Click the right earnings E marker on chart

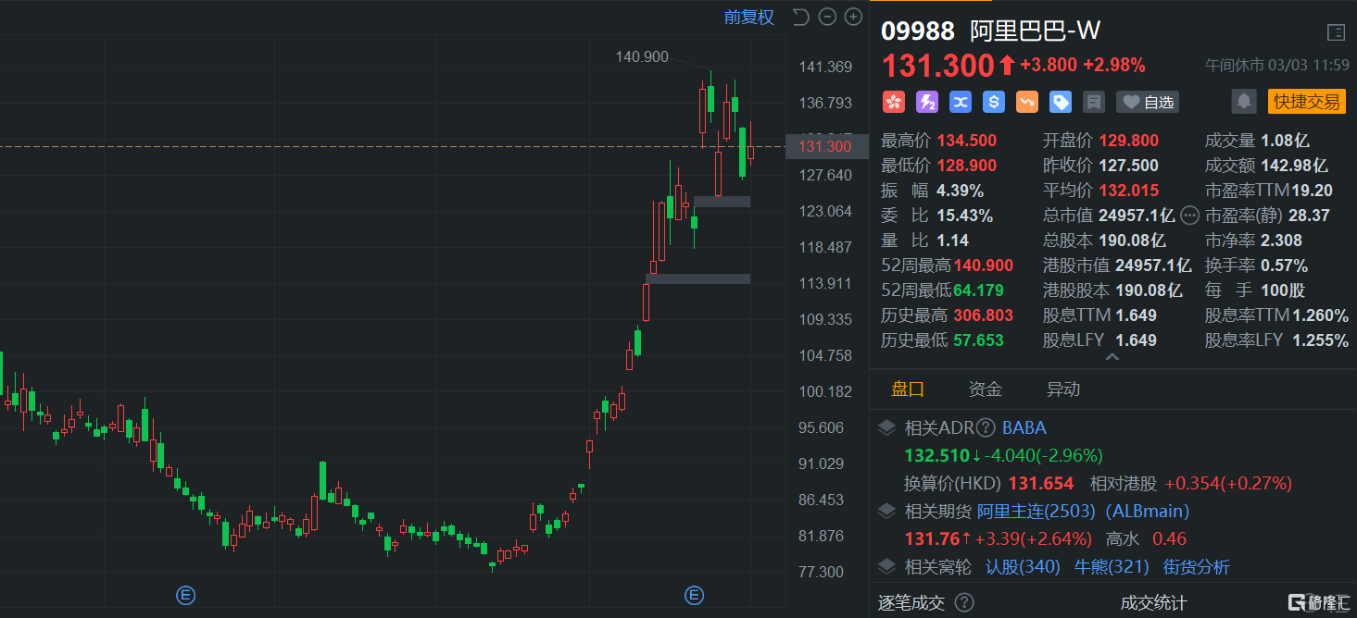tap(694, 595)
